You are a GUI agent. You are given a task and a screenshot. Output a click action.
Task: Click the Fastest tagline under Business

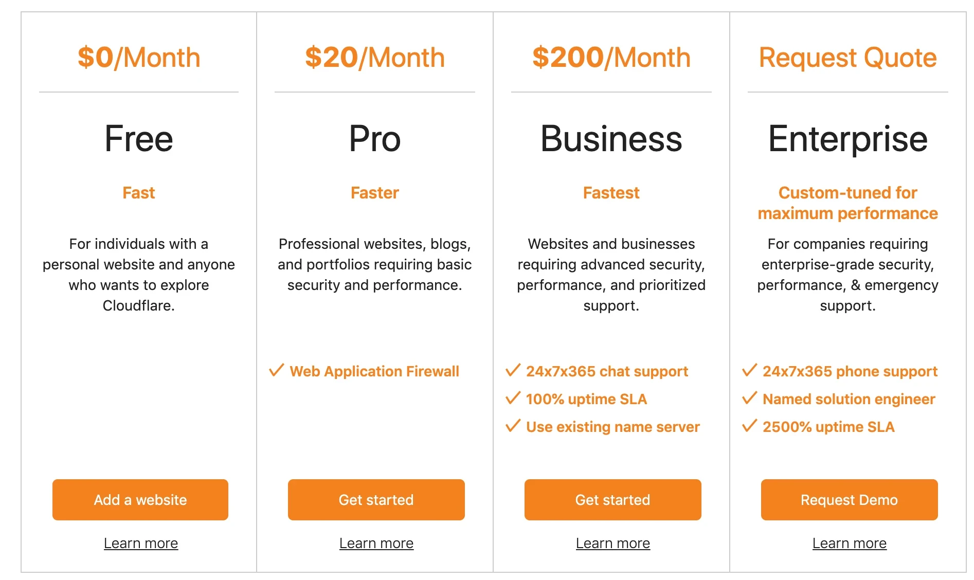[611, 192]
